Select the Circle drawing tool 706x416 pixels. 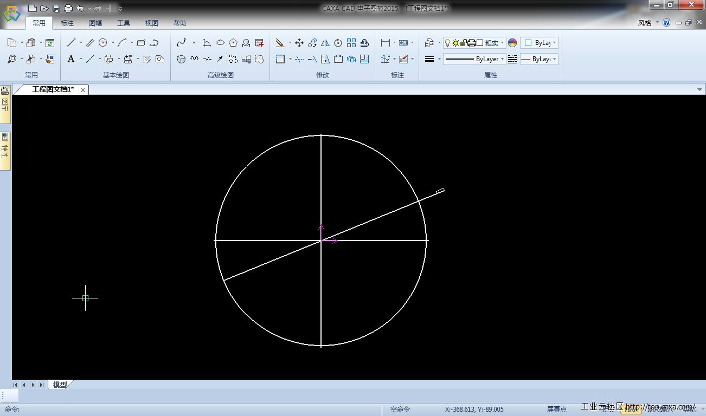click(102, 43)
